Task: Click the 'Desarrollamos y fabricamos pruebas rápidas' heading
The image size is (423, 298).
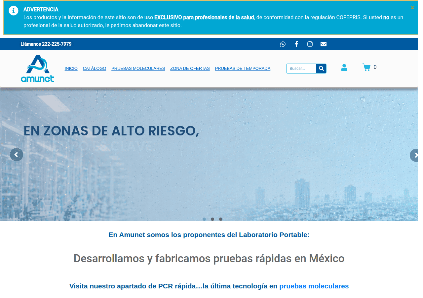Action: (x=209, y=258)
